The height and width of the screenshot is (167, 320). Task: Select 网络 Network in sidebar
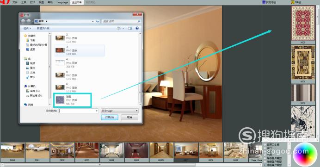click(x=28, y=105)
